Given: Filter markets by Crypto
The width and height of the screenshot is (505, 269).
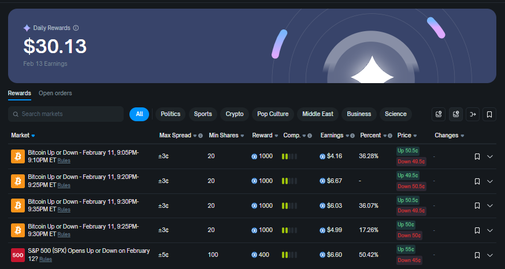Looking at the screenshot, I should [x=235, y=114].
